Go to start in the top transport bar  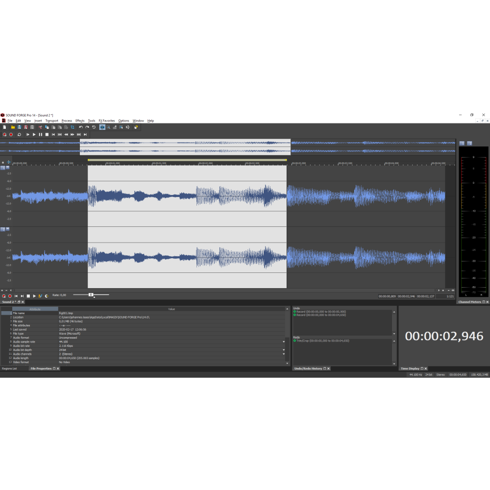[x=53, y=134]
